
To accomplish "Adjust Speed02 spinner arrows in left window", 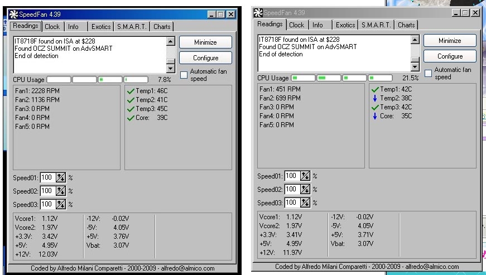I will click(61, 191).
